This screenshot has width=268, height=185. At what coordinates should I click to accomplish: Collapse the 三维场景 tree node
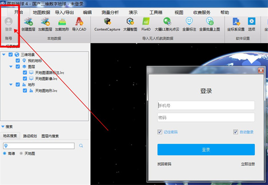[4, 54]
